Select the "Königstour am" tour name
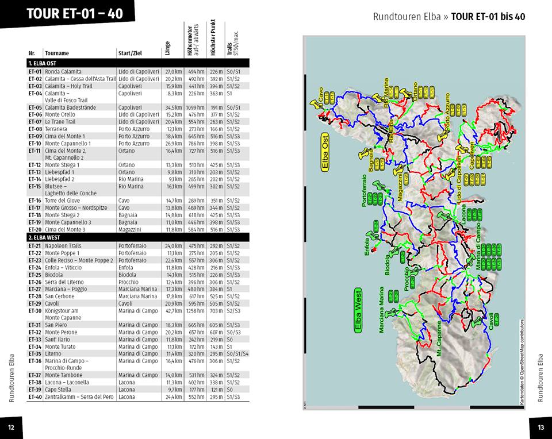Screen dimensions: 552x439 [62, 311]
